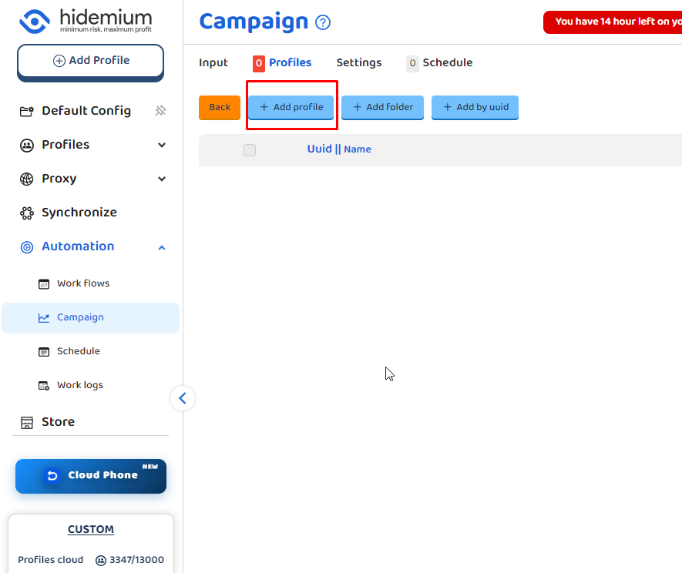Open the Schedule tab in Campaign
This screenshot has width=682, height=573.
447,63
